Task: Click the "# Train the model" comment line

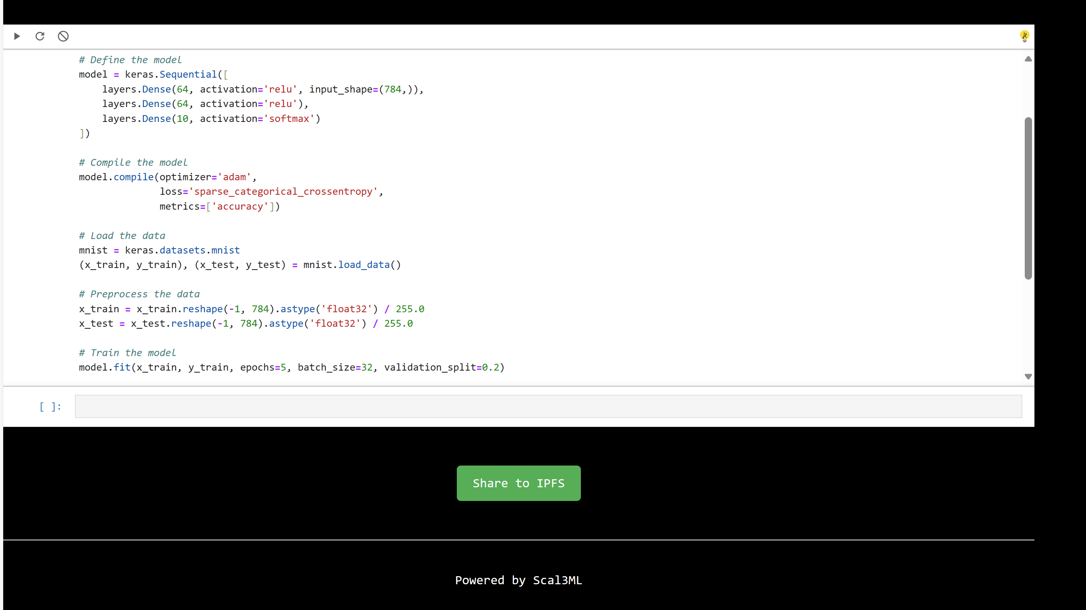Action: point(127,353)
